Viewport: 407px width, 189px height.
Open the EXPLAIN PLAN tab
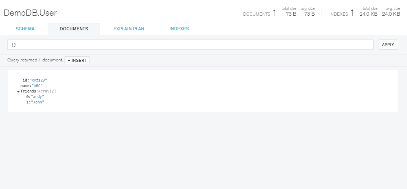(x=129, y=29)
